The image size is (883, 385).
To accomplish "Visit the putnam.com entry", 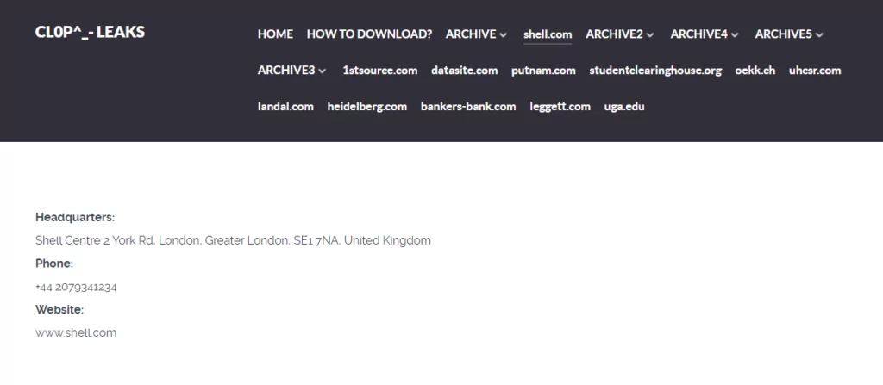I will point(543,71).
